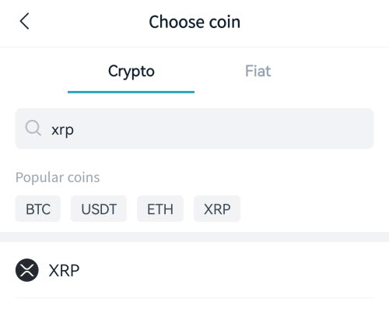Tap the XRP popular coin chip

click(217, 209)
